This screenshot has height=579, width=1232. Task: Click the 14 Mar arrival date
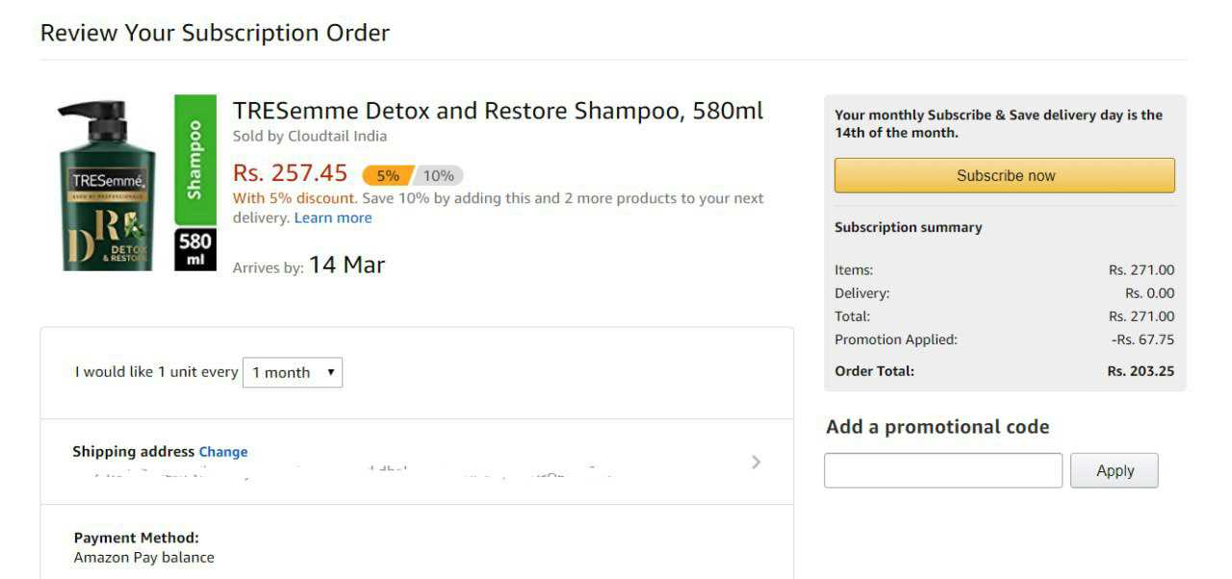[346, 265]
